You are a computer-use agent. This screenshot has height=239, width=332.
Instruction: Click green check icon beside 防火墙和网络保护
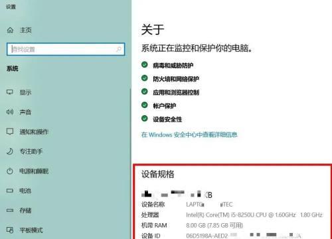coord(144,78)
